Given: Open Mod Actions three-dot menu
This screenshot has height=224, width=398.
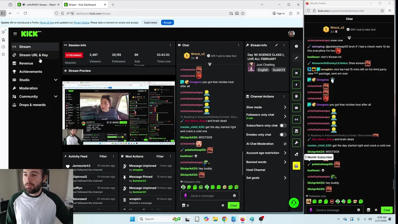Looking at the screenshot, I should [170, 156].
